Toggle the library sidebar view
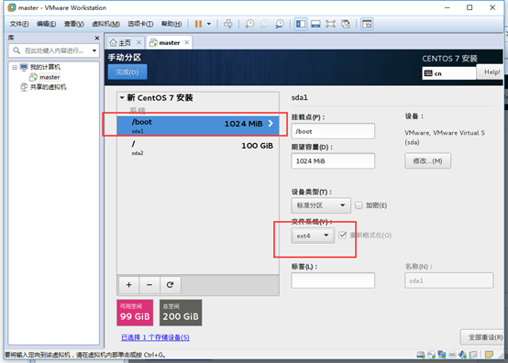The width and height of the screenshot is (508, 363). tap(301, 24)
